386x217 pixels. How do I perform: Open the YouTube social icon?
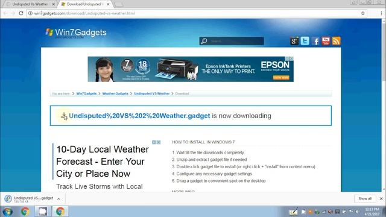click(326, 41)
